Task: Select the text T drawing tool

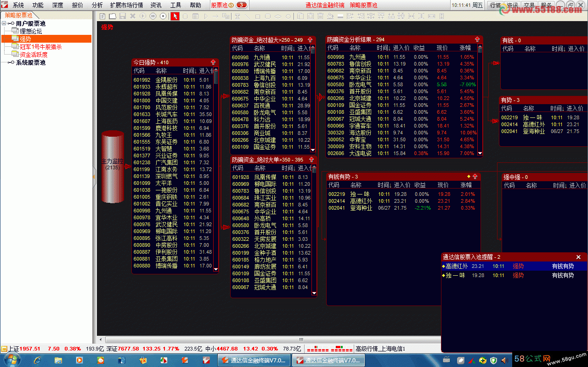Action: [237, 16]
